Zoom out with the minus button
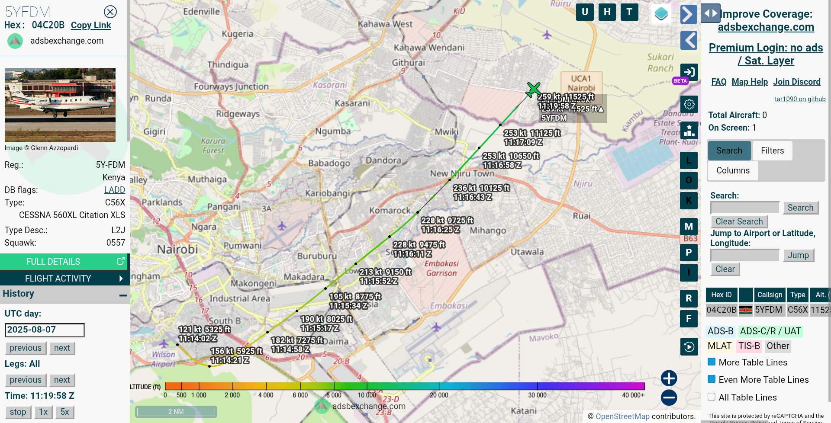This screenshot has height=423, width=831. click(x=669, y=397)
